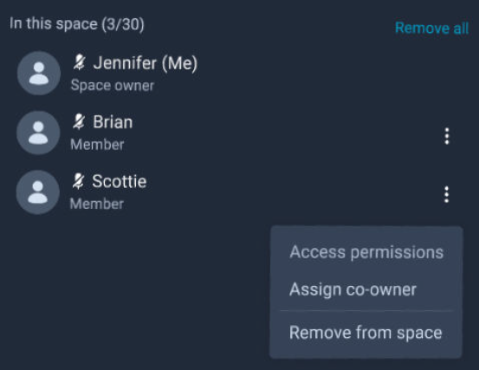Viewport: 479px width, 370px height.
Task: Click the Remove all link
Action: pyautogui.click(x=431, y=28)
